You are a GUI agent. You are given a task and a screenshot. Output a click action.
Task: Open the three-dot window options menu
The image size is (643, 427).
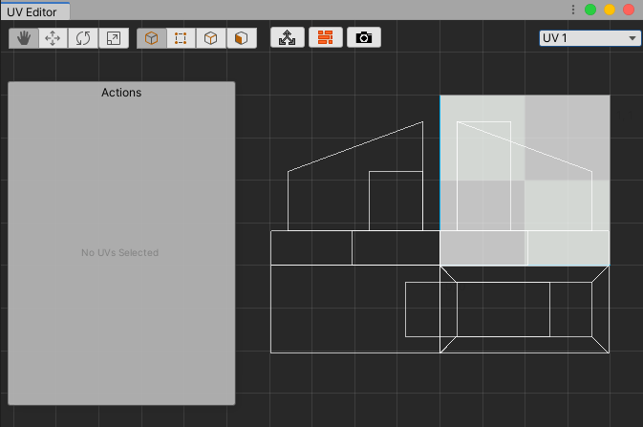573,10
